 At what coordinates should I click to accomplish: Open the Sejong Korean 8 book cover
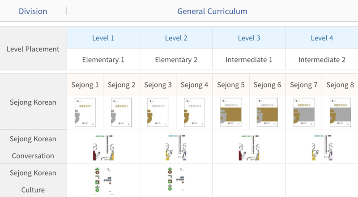tap(340, 112)
